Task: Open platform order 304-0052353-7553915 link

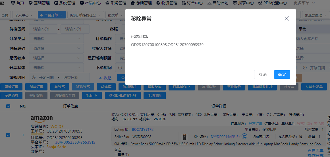Action: coord(75,142)
